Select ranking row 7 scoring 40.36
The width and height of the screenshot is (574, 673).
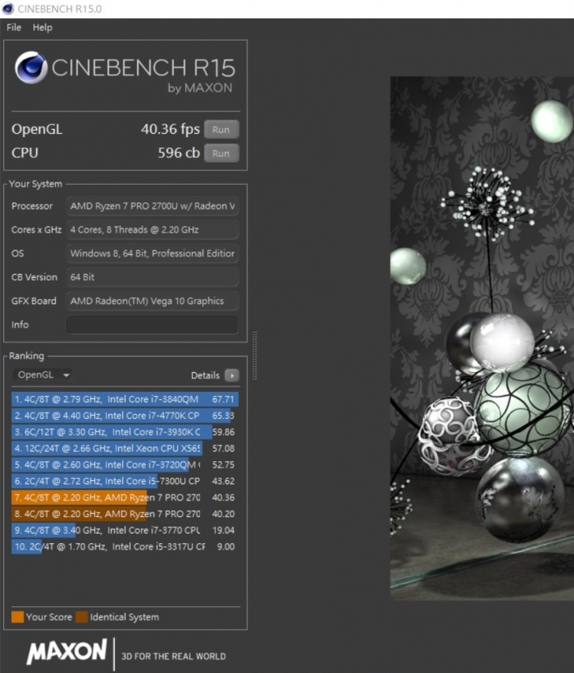124,498
